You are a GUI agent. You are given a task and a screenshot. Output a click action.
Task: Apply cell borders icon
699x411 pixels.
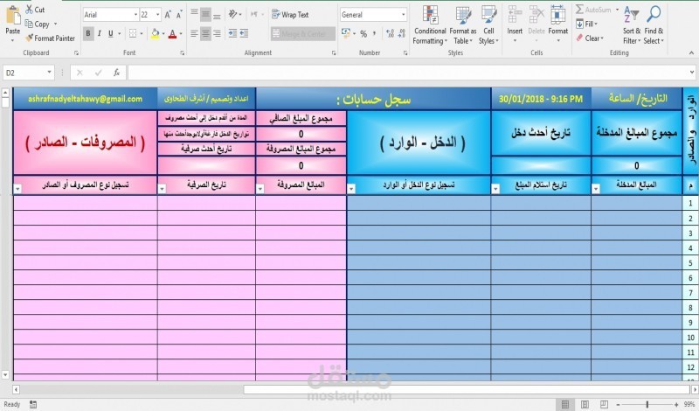pos(133,33)
